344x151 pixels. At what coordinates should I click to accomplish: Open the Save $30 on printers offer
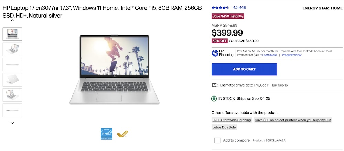point(292,120)
